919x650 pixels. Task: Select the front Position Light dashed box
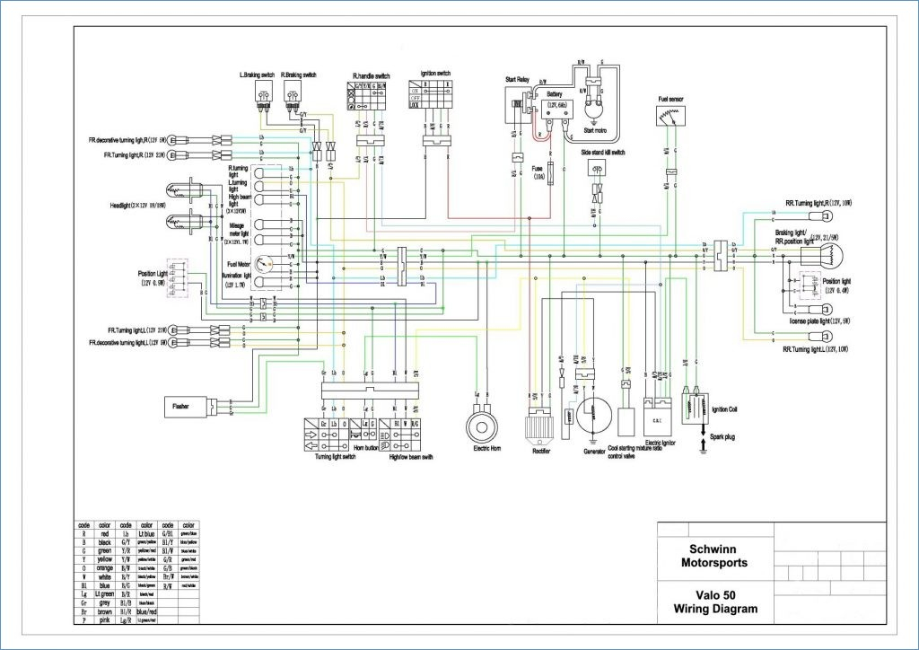pos(177,277)
